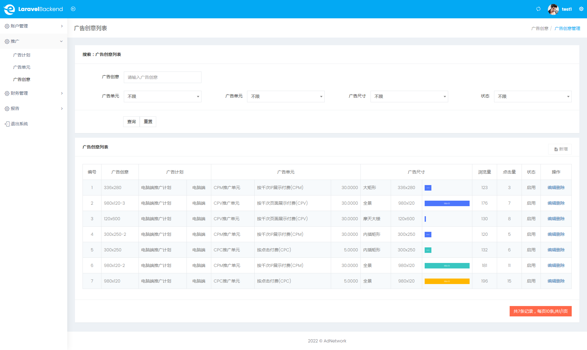Click the view count 196 cell
Viewport: 587px width, 350px height.
[484, 281]
